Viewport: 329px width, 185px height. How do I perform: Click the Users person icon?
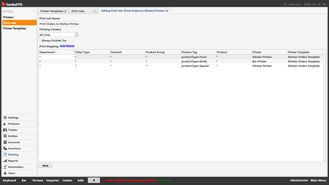5,173
